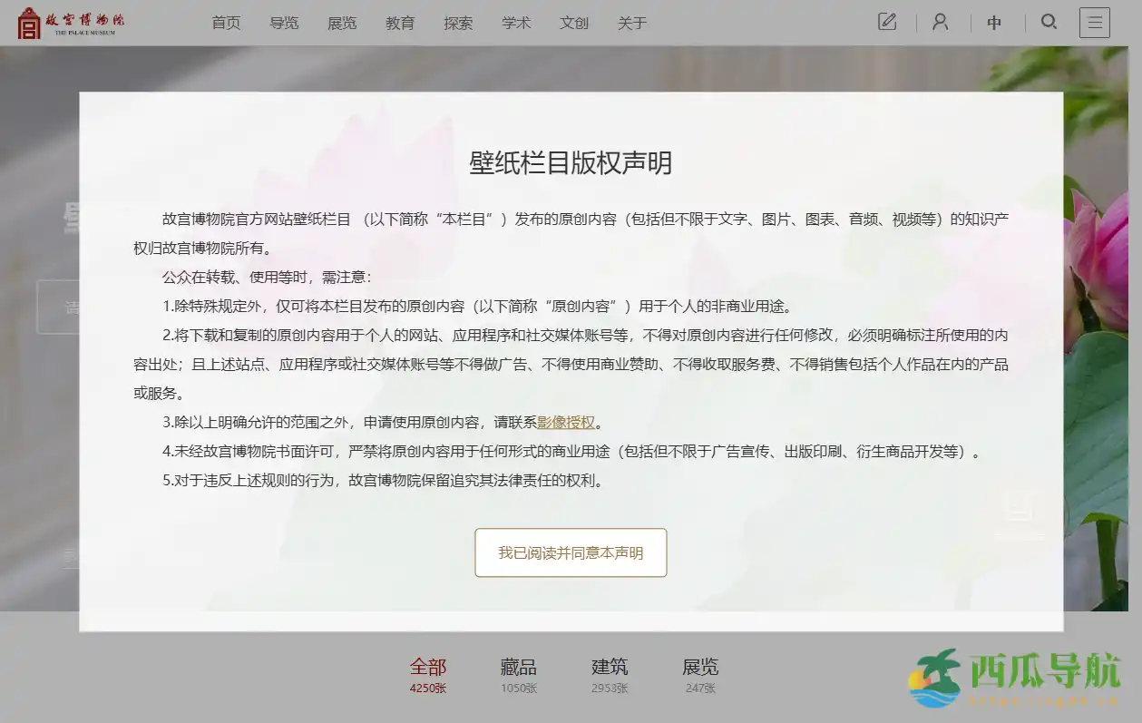Screen dimensions: 1142x723
Task: Open the 首页 menu item
Action: (226, 23)
